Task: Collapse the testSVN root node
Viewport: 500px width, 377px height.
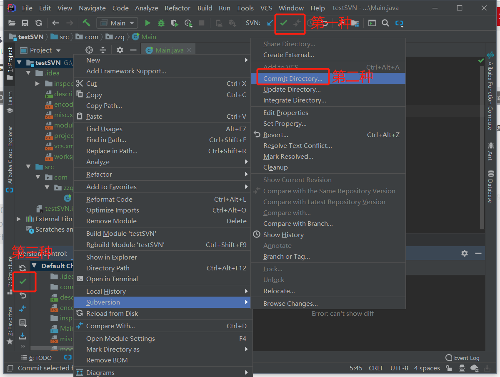Action: pyautogui.click(x=19, y=63)
